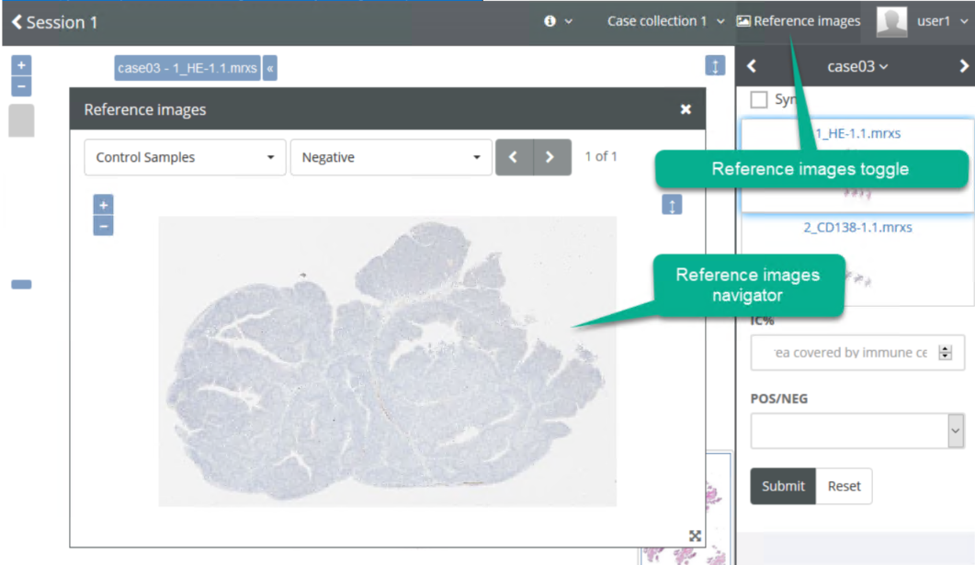Screen dimensions: 975x565
Task: Expand the POS/NEG dropdown
Action: click(856, 430)
